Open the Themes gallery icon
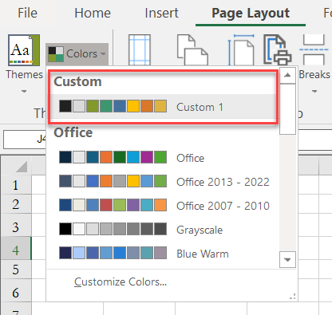The width and height of the screenshot is (332, 315). pyautogui.click(x=24, y=50)
